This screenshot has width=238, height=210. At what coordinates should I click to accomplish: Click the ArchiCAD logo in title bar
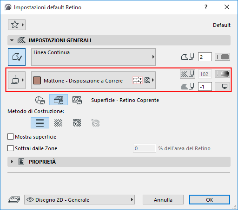[8, 7]
